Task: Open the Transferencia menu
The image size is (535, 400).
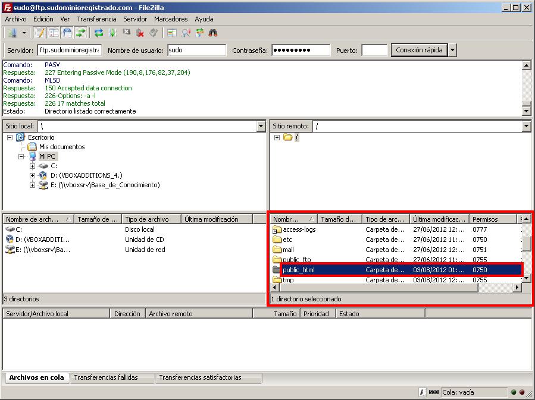Action: click(96, 19)
